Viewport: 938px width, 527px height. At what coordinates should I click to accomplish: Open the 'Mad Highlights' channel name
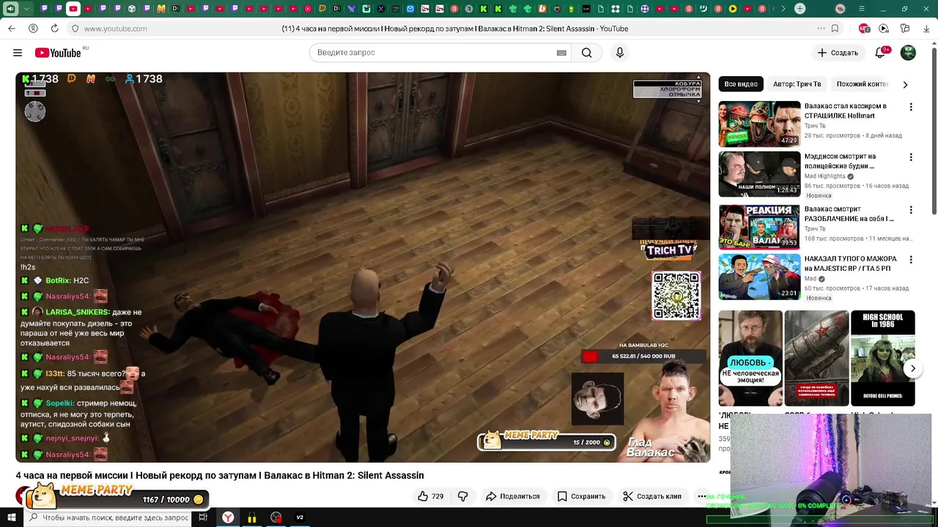pos(824,176)
